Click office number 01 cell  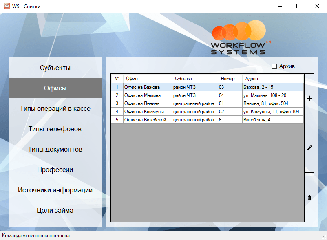click(230, 103)
